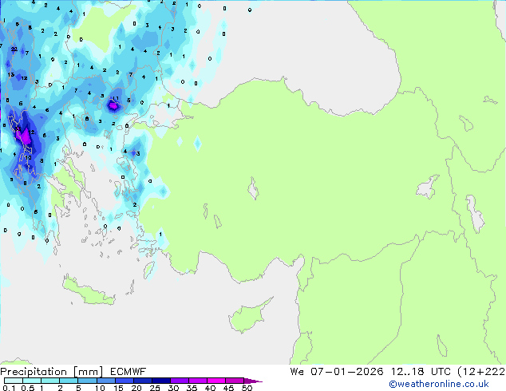The image size is (506, 391).
Task: Select the 5–10 mm legend color swatch
Action: point(87,381)
